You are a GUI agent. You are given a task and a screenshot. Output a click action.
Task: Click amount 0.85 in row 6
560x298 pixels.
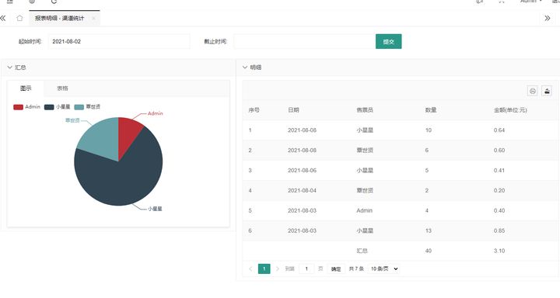(499, 230)
